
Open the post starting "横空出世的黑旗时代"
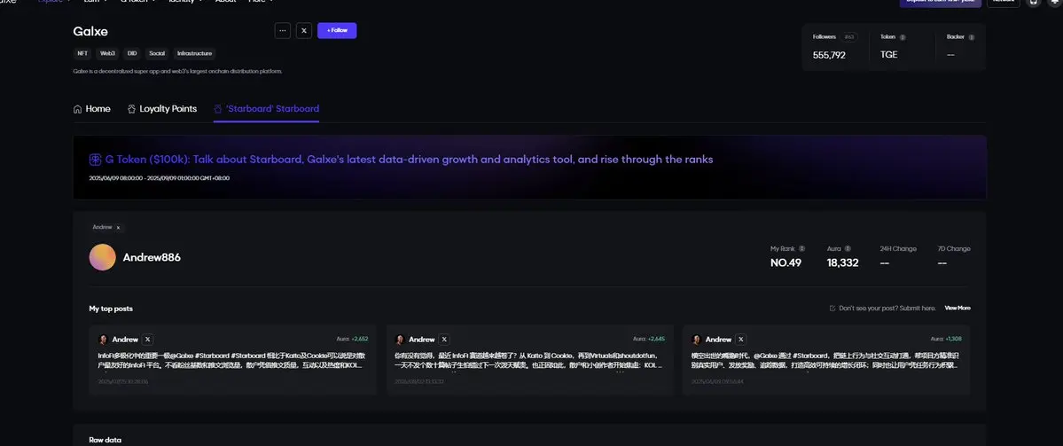tap(825, 360)
